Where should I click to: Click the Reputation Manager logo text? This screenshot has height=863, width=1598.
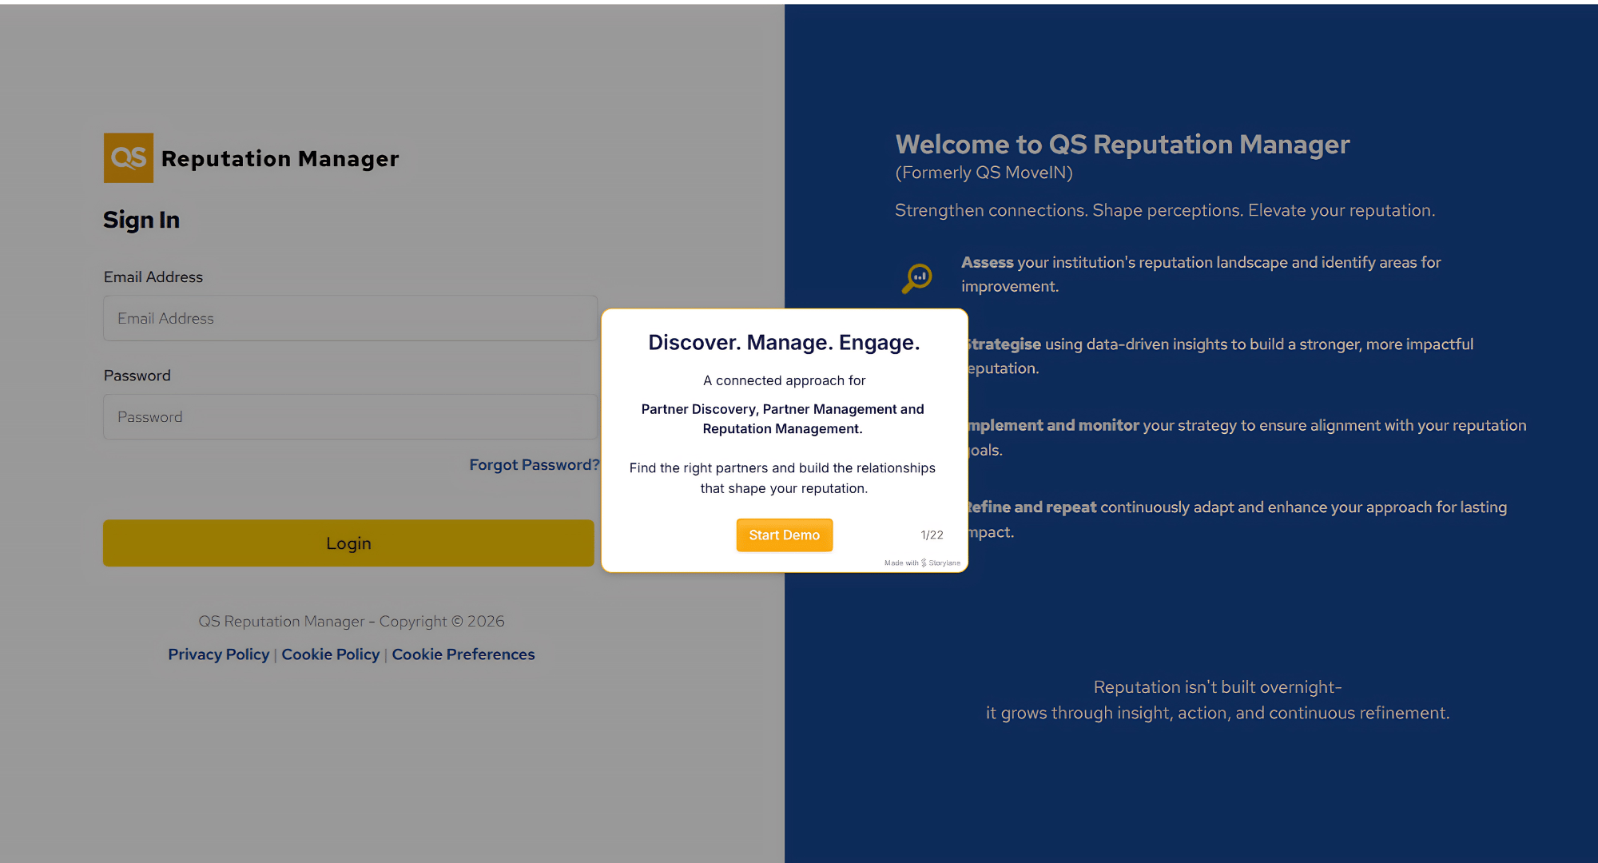pyautogui.click(x=280, y=158)
